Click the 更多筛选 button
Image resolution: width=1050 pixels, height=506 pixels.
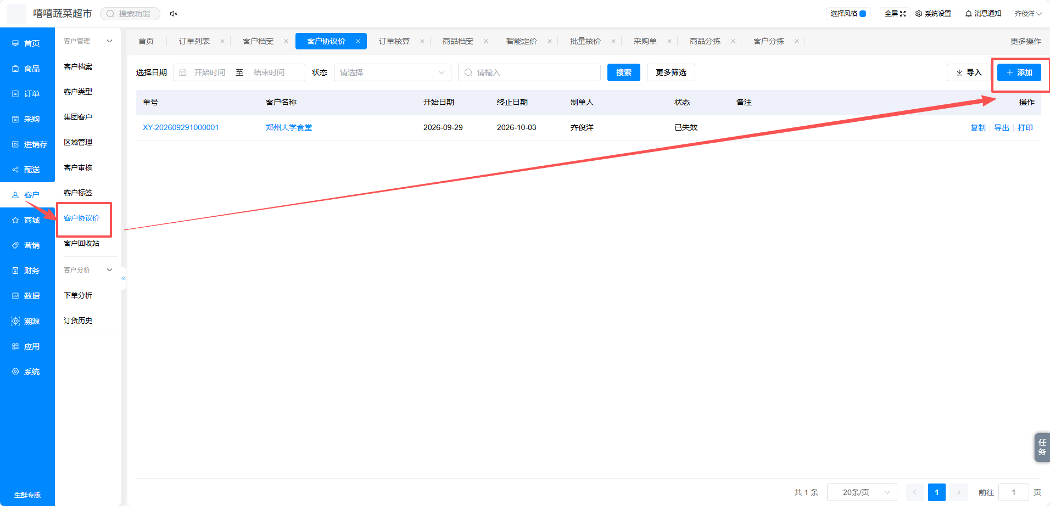[x=671, y=72]
